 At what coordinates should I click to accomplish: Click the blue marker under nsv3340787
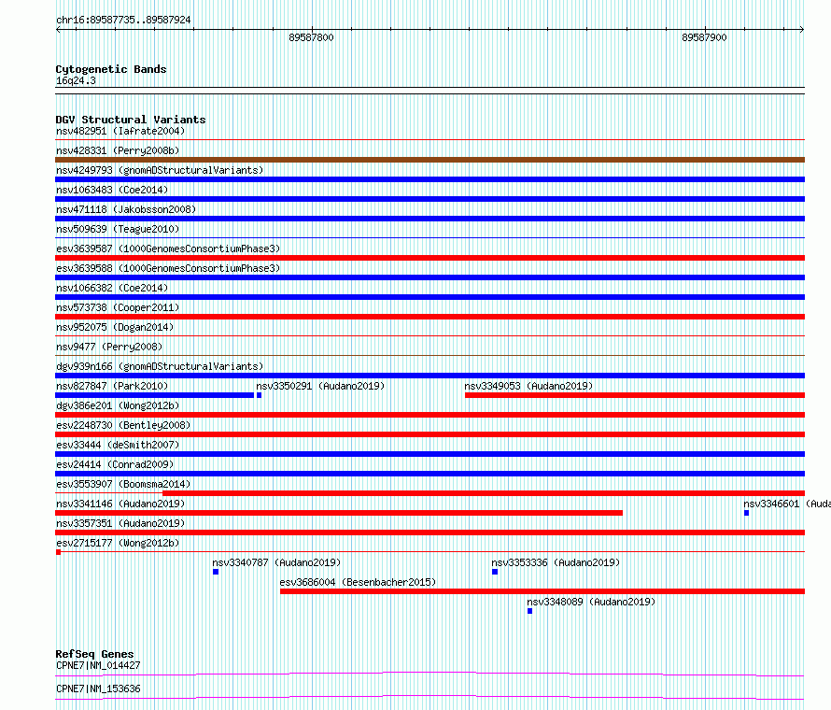coord(216,572)
